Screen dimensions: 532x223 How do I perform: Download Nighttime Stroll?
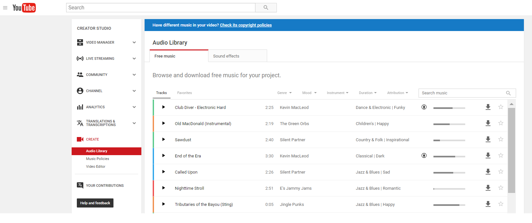pyautogui.click(x=488, y=188)
